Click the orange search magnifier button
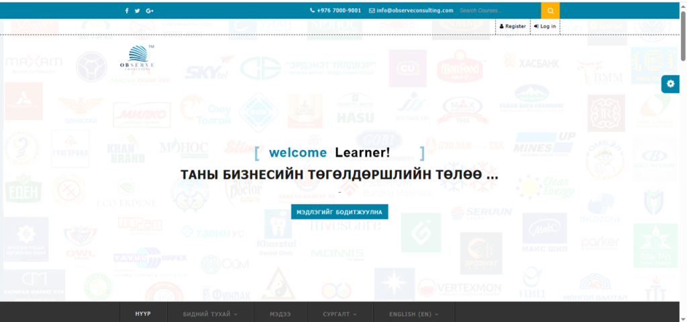 (x=550, y=11)
